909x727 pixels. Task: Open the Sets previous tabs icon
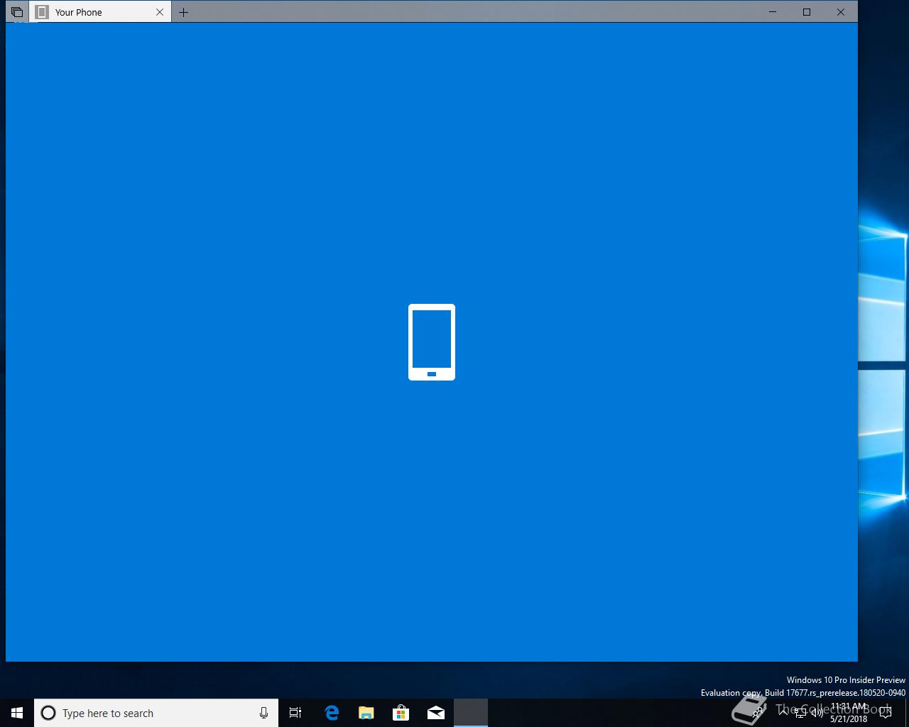point(17,12)
